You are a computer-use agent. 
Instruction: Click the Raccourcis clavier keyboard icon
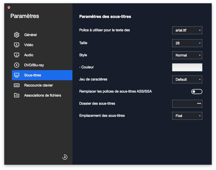coord(17,85)
